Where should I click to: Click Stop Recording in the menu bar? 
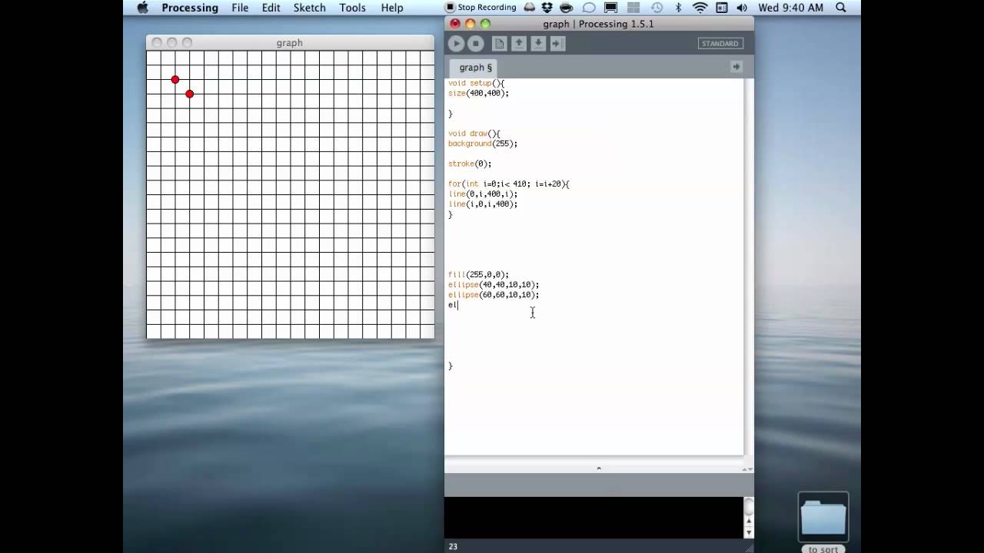coord(480,8)
